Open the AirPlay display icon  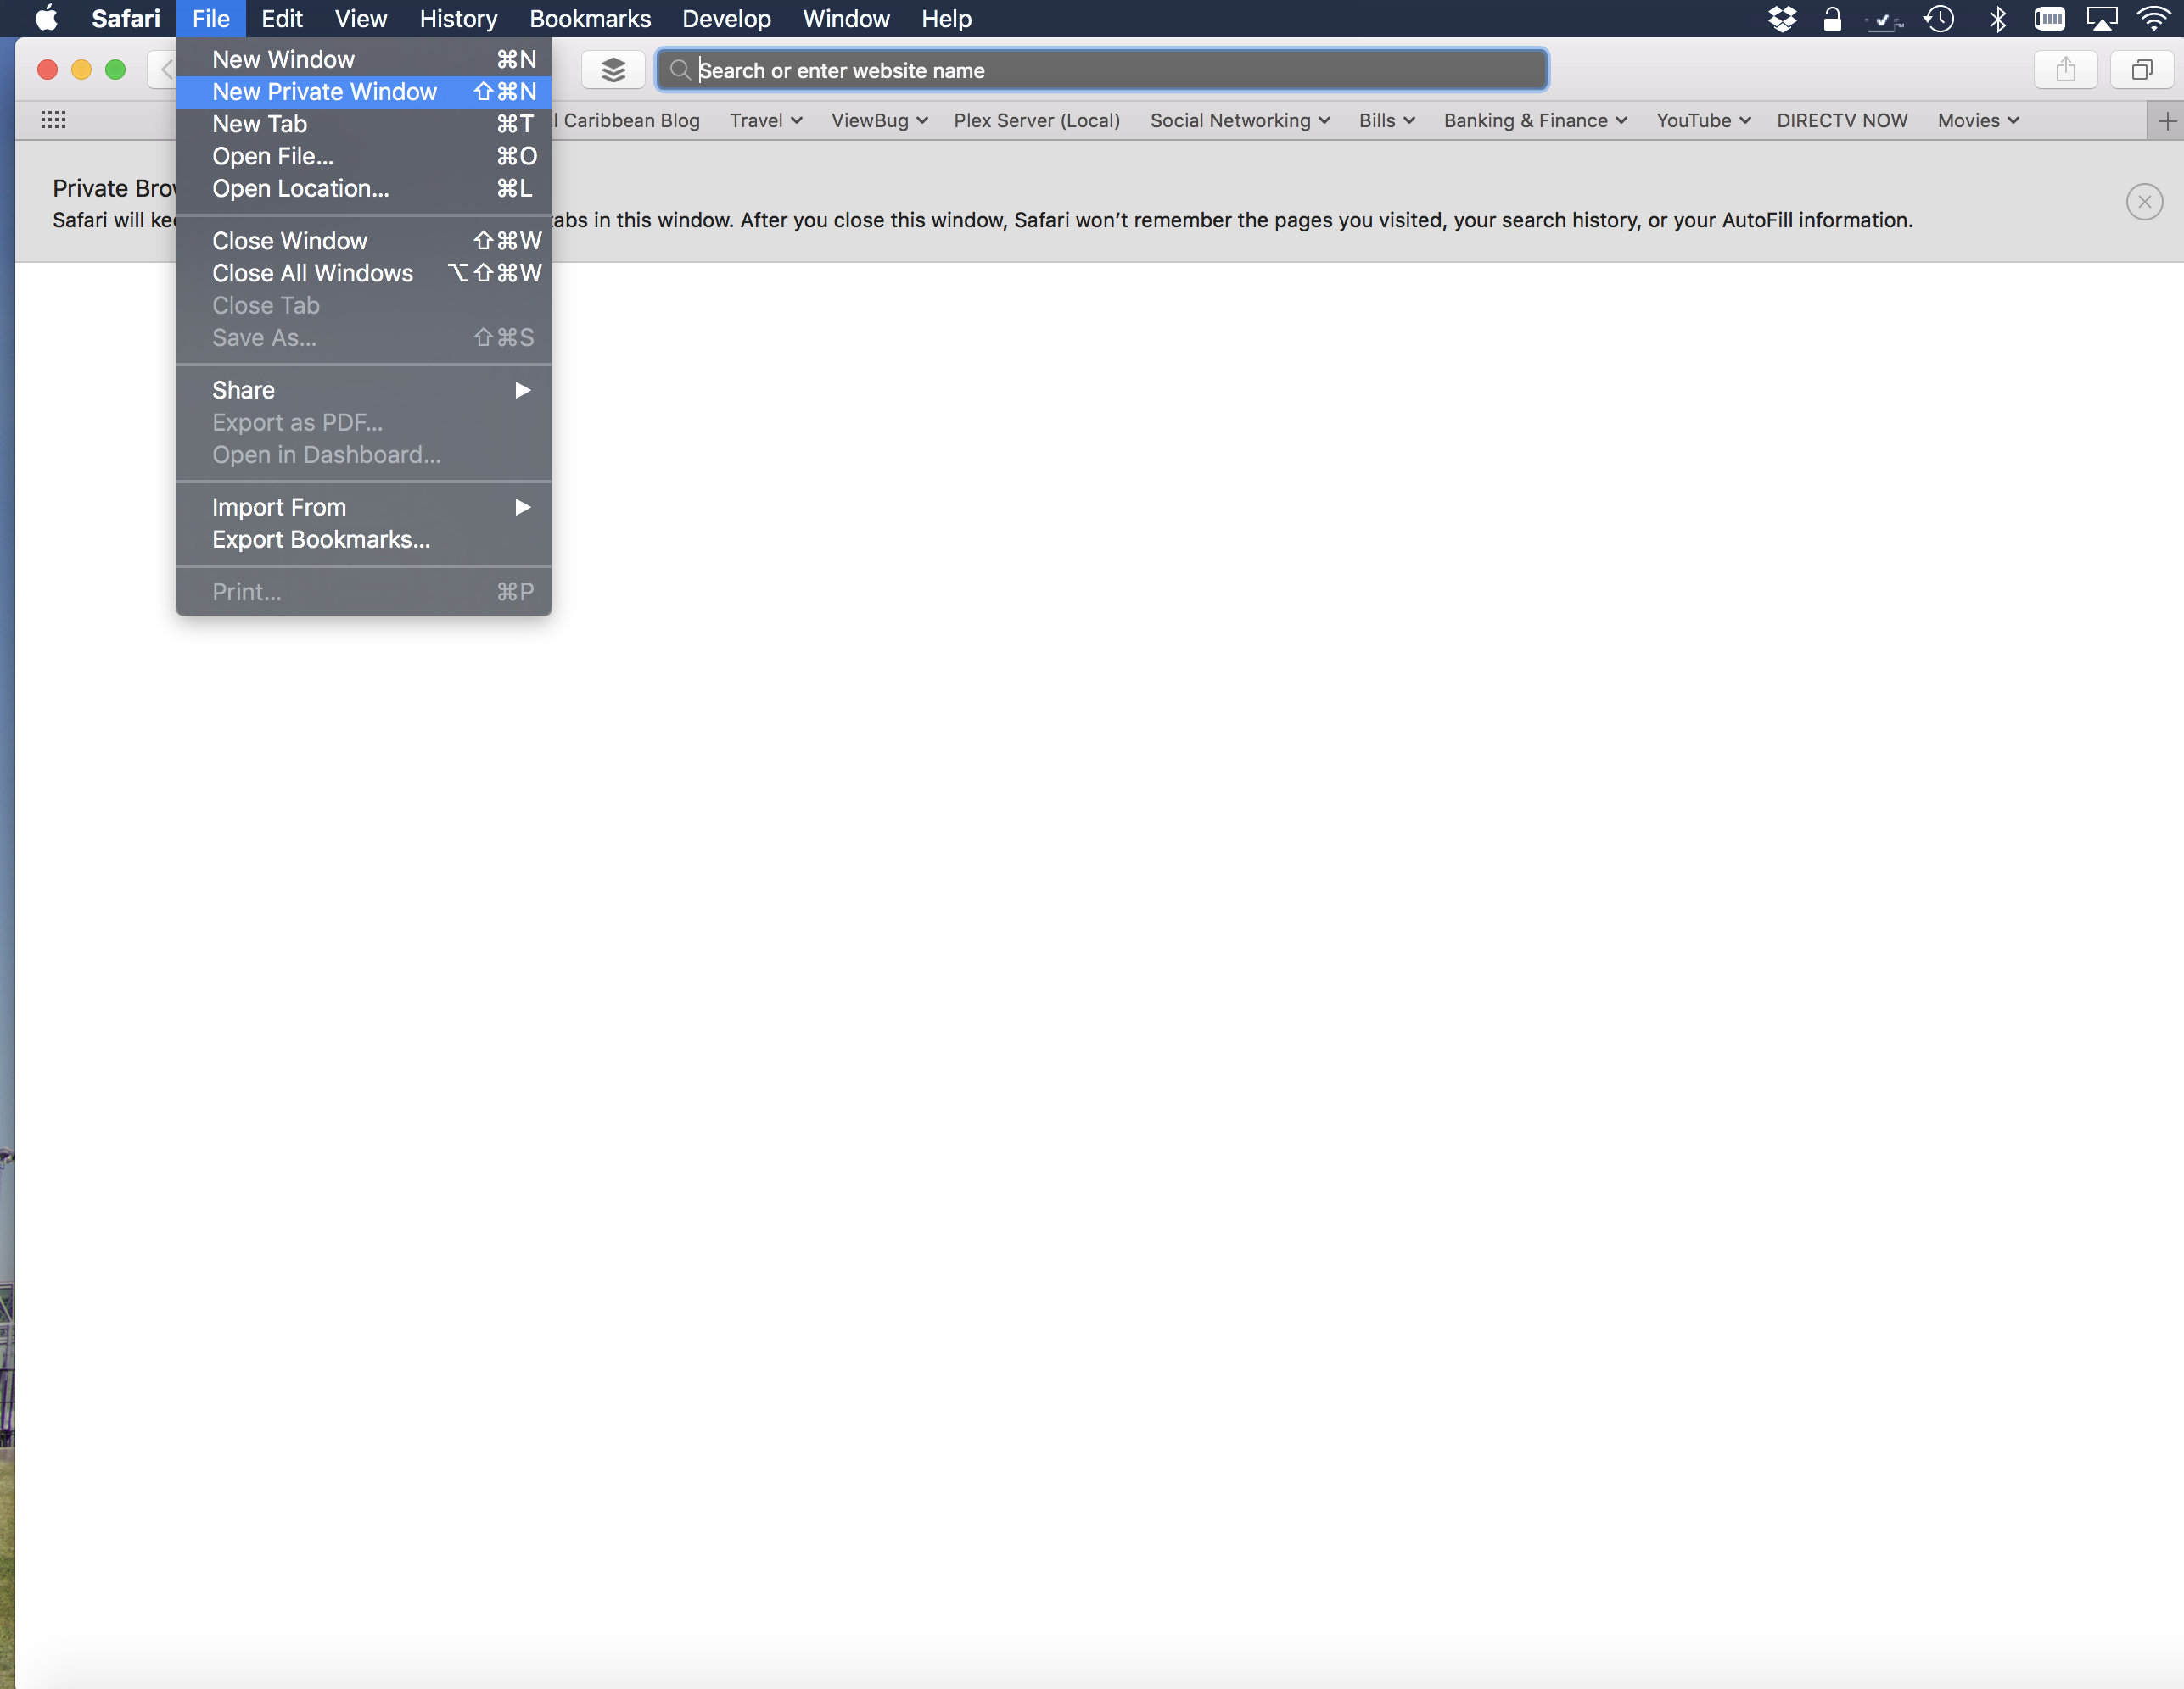click(2102, 18)
